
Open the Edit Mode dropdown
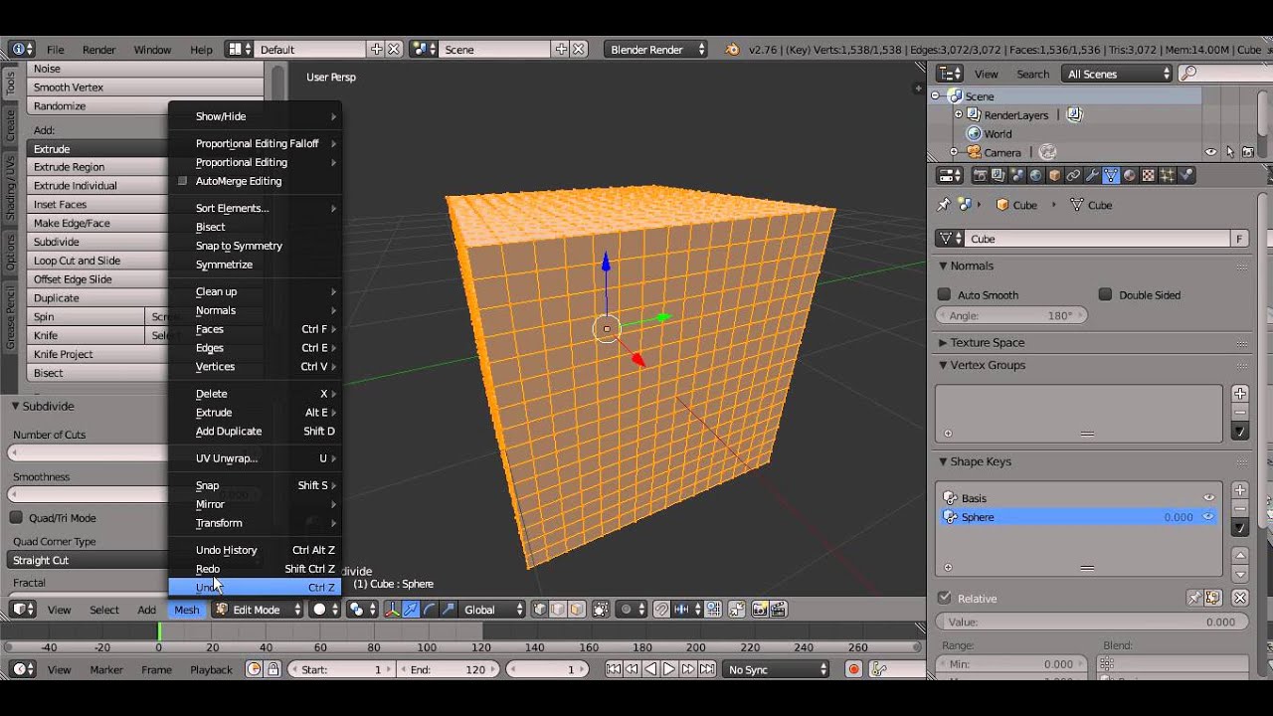point(258,610)
